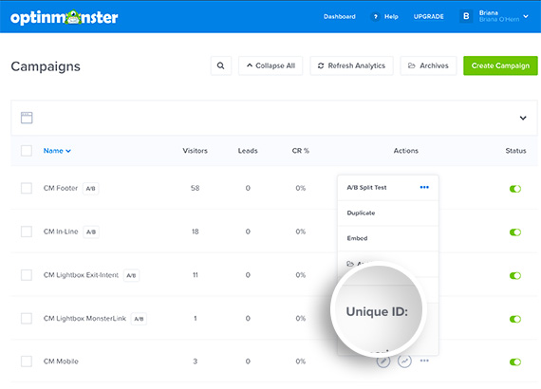Check the CM In-Line row checkbox
The height and width of the screenshot is (389, 541).
pyautogui.click(x=27, y=232)
